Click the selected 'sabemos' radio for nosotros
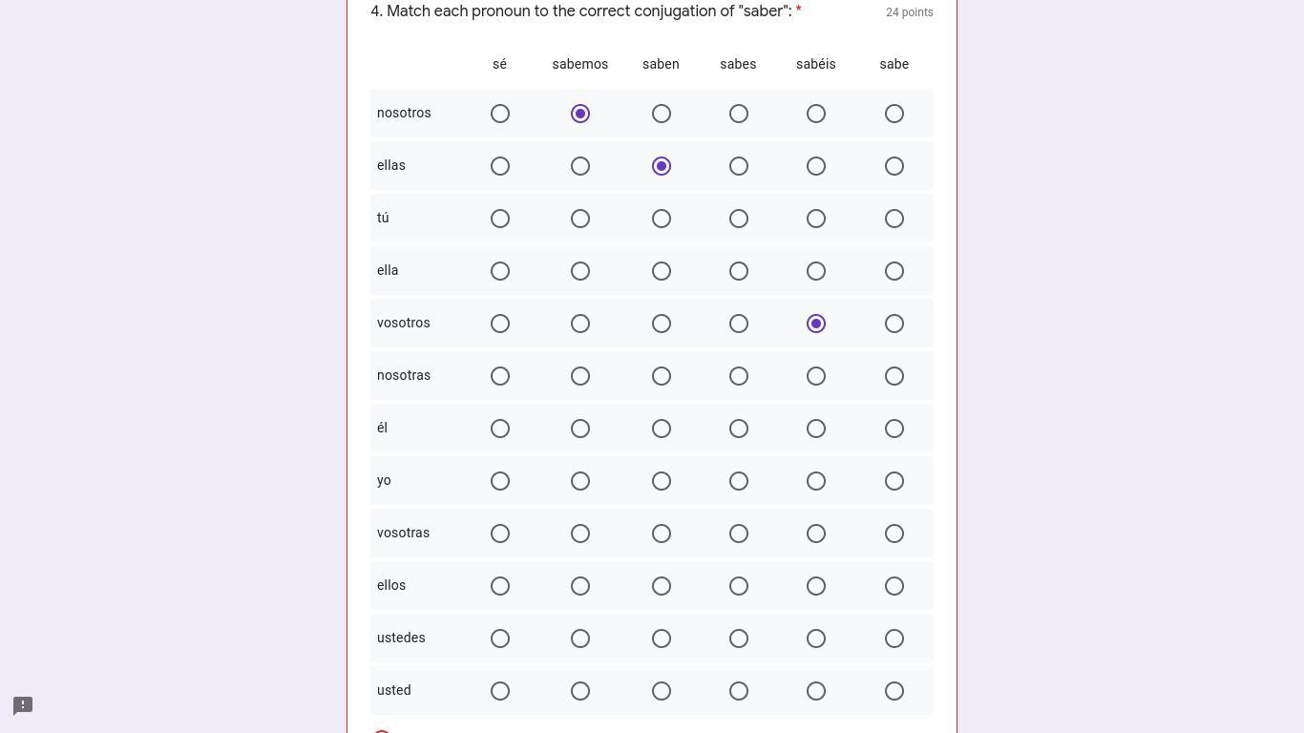The width and height of the screenshot is (1304, 733). pos(579,114)
